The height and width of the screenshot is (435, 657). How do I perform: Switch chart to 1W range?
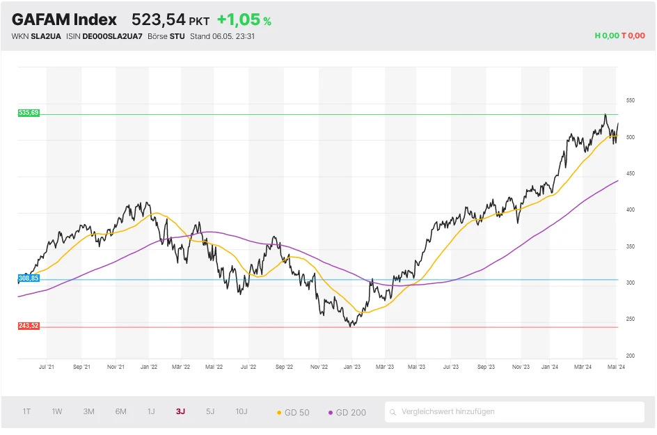click(x=57, y=411)
